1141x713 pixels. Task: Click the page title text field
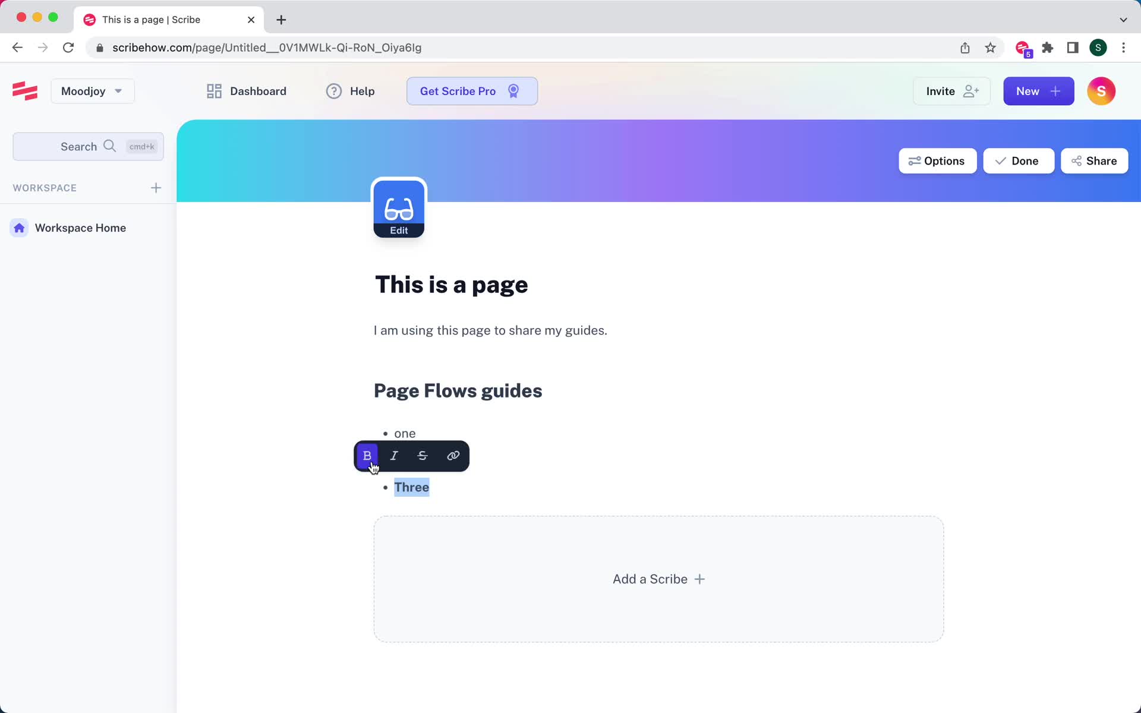coord(451,283)
